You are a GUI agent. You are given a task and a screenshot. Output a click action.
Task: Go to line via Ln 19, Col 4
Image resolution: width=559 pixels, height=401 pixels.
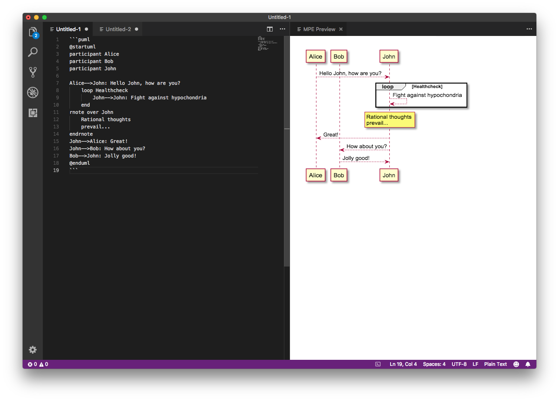click(403, 364)
